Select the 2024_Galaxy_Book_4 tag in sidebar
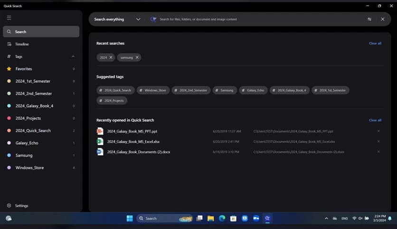Screen dimensions: 397x229 point(41,106)
